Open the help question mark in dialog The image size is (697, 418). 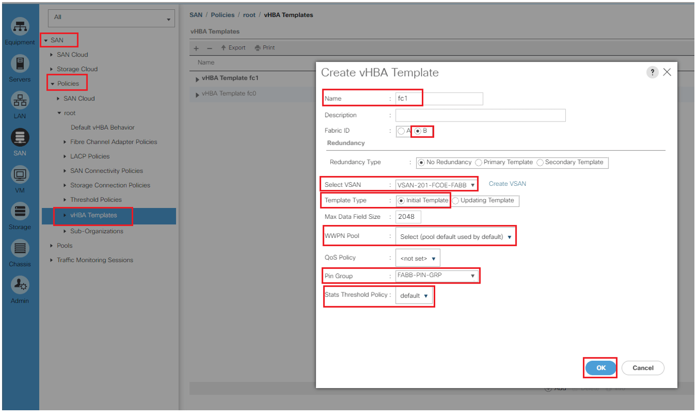[x=652, y=72]
